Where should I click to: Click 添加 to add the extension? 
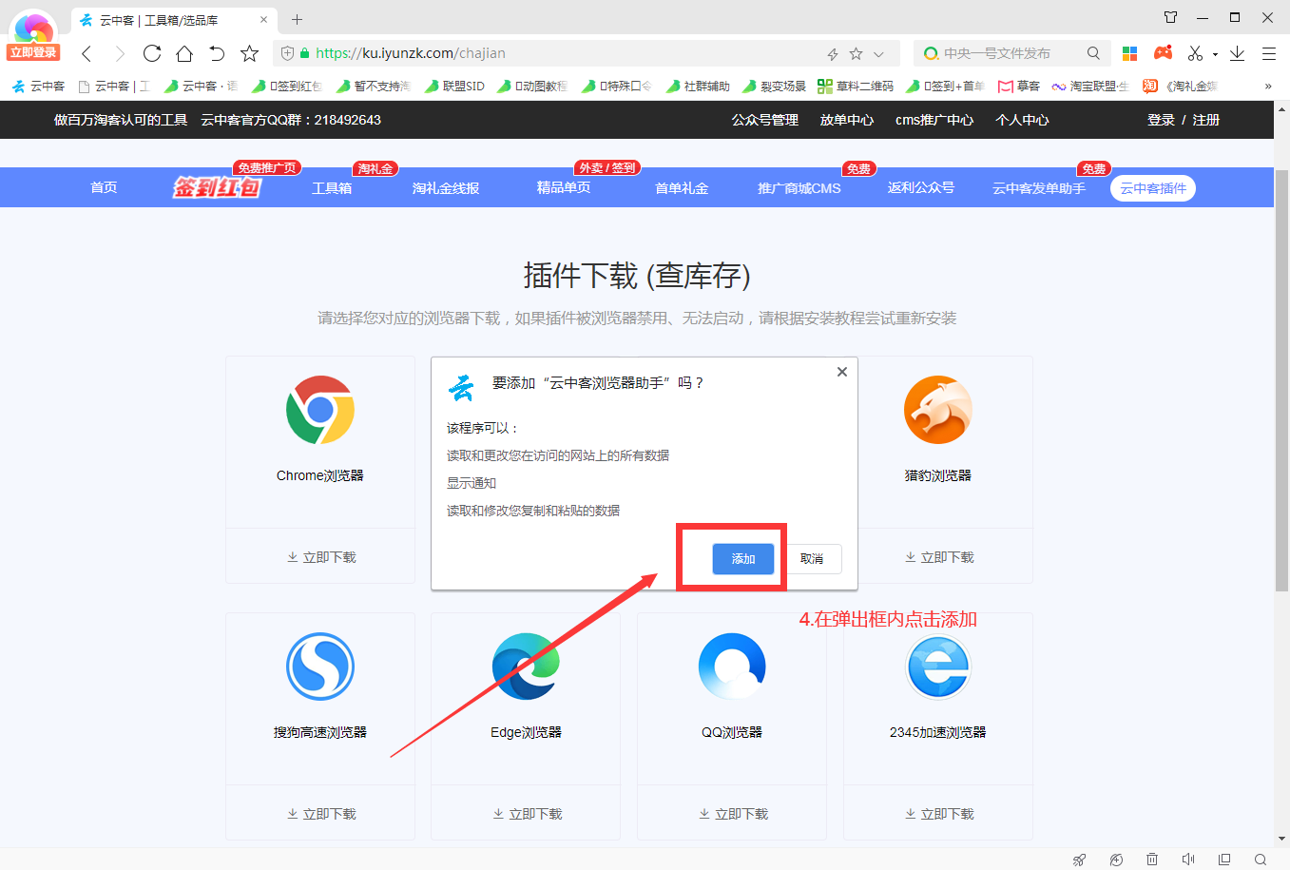click(742, 559)
